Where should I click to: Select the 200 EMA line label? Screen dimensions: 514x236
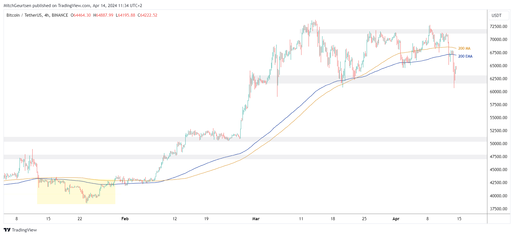tap(465, 56)
